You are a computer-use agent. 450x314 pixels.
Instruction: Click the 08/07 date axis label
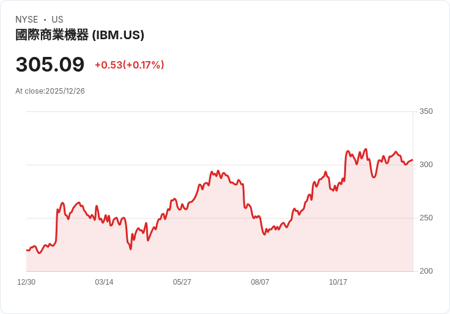click(x=260, y=282)
